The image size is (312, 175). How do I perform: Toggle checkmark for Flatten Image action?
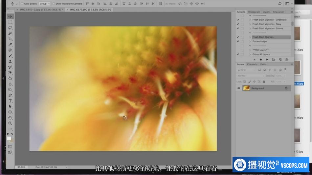point(238,41)
